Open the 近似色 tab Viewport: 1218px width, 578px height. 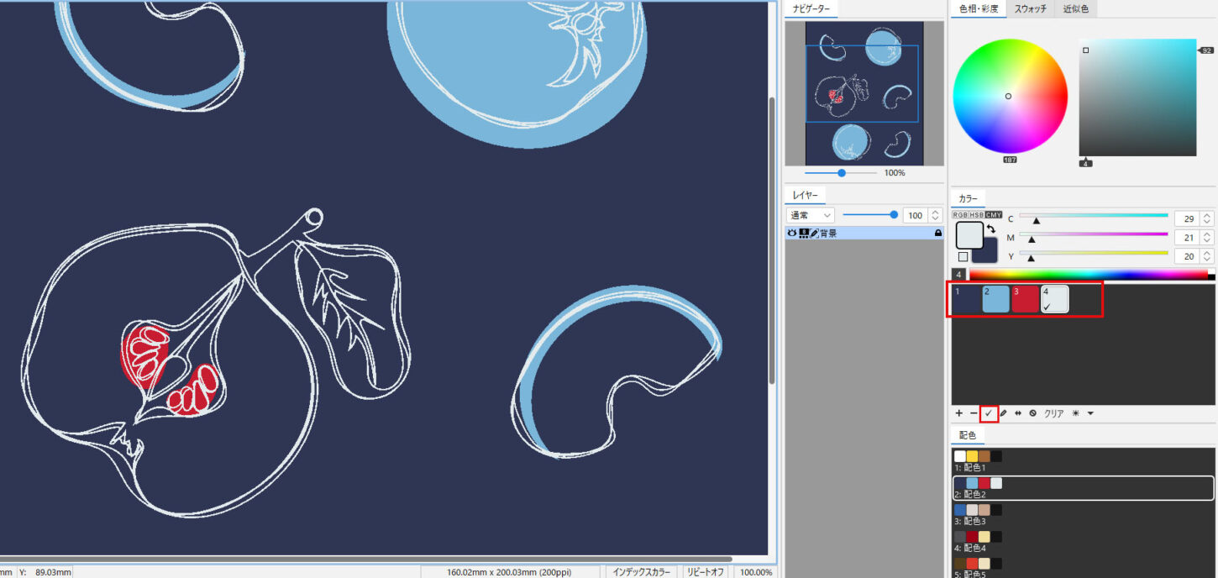pos(1076,9)
